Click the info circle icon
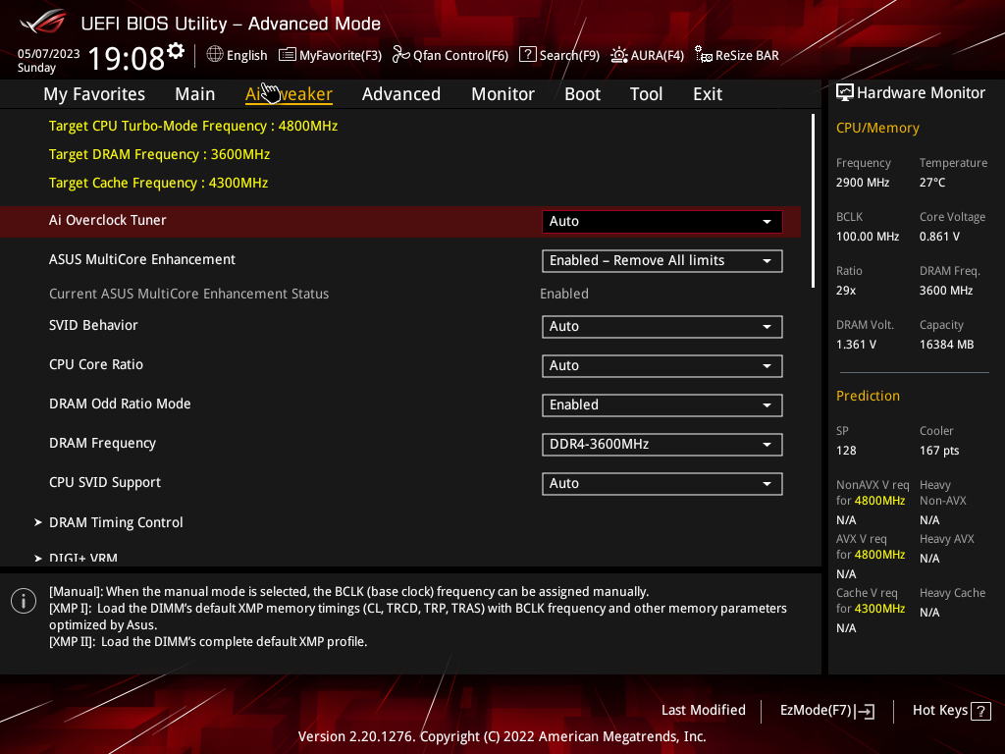 (x=24, y=601)
